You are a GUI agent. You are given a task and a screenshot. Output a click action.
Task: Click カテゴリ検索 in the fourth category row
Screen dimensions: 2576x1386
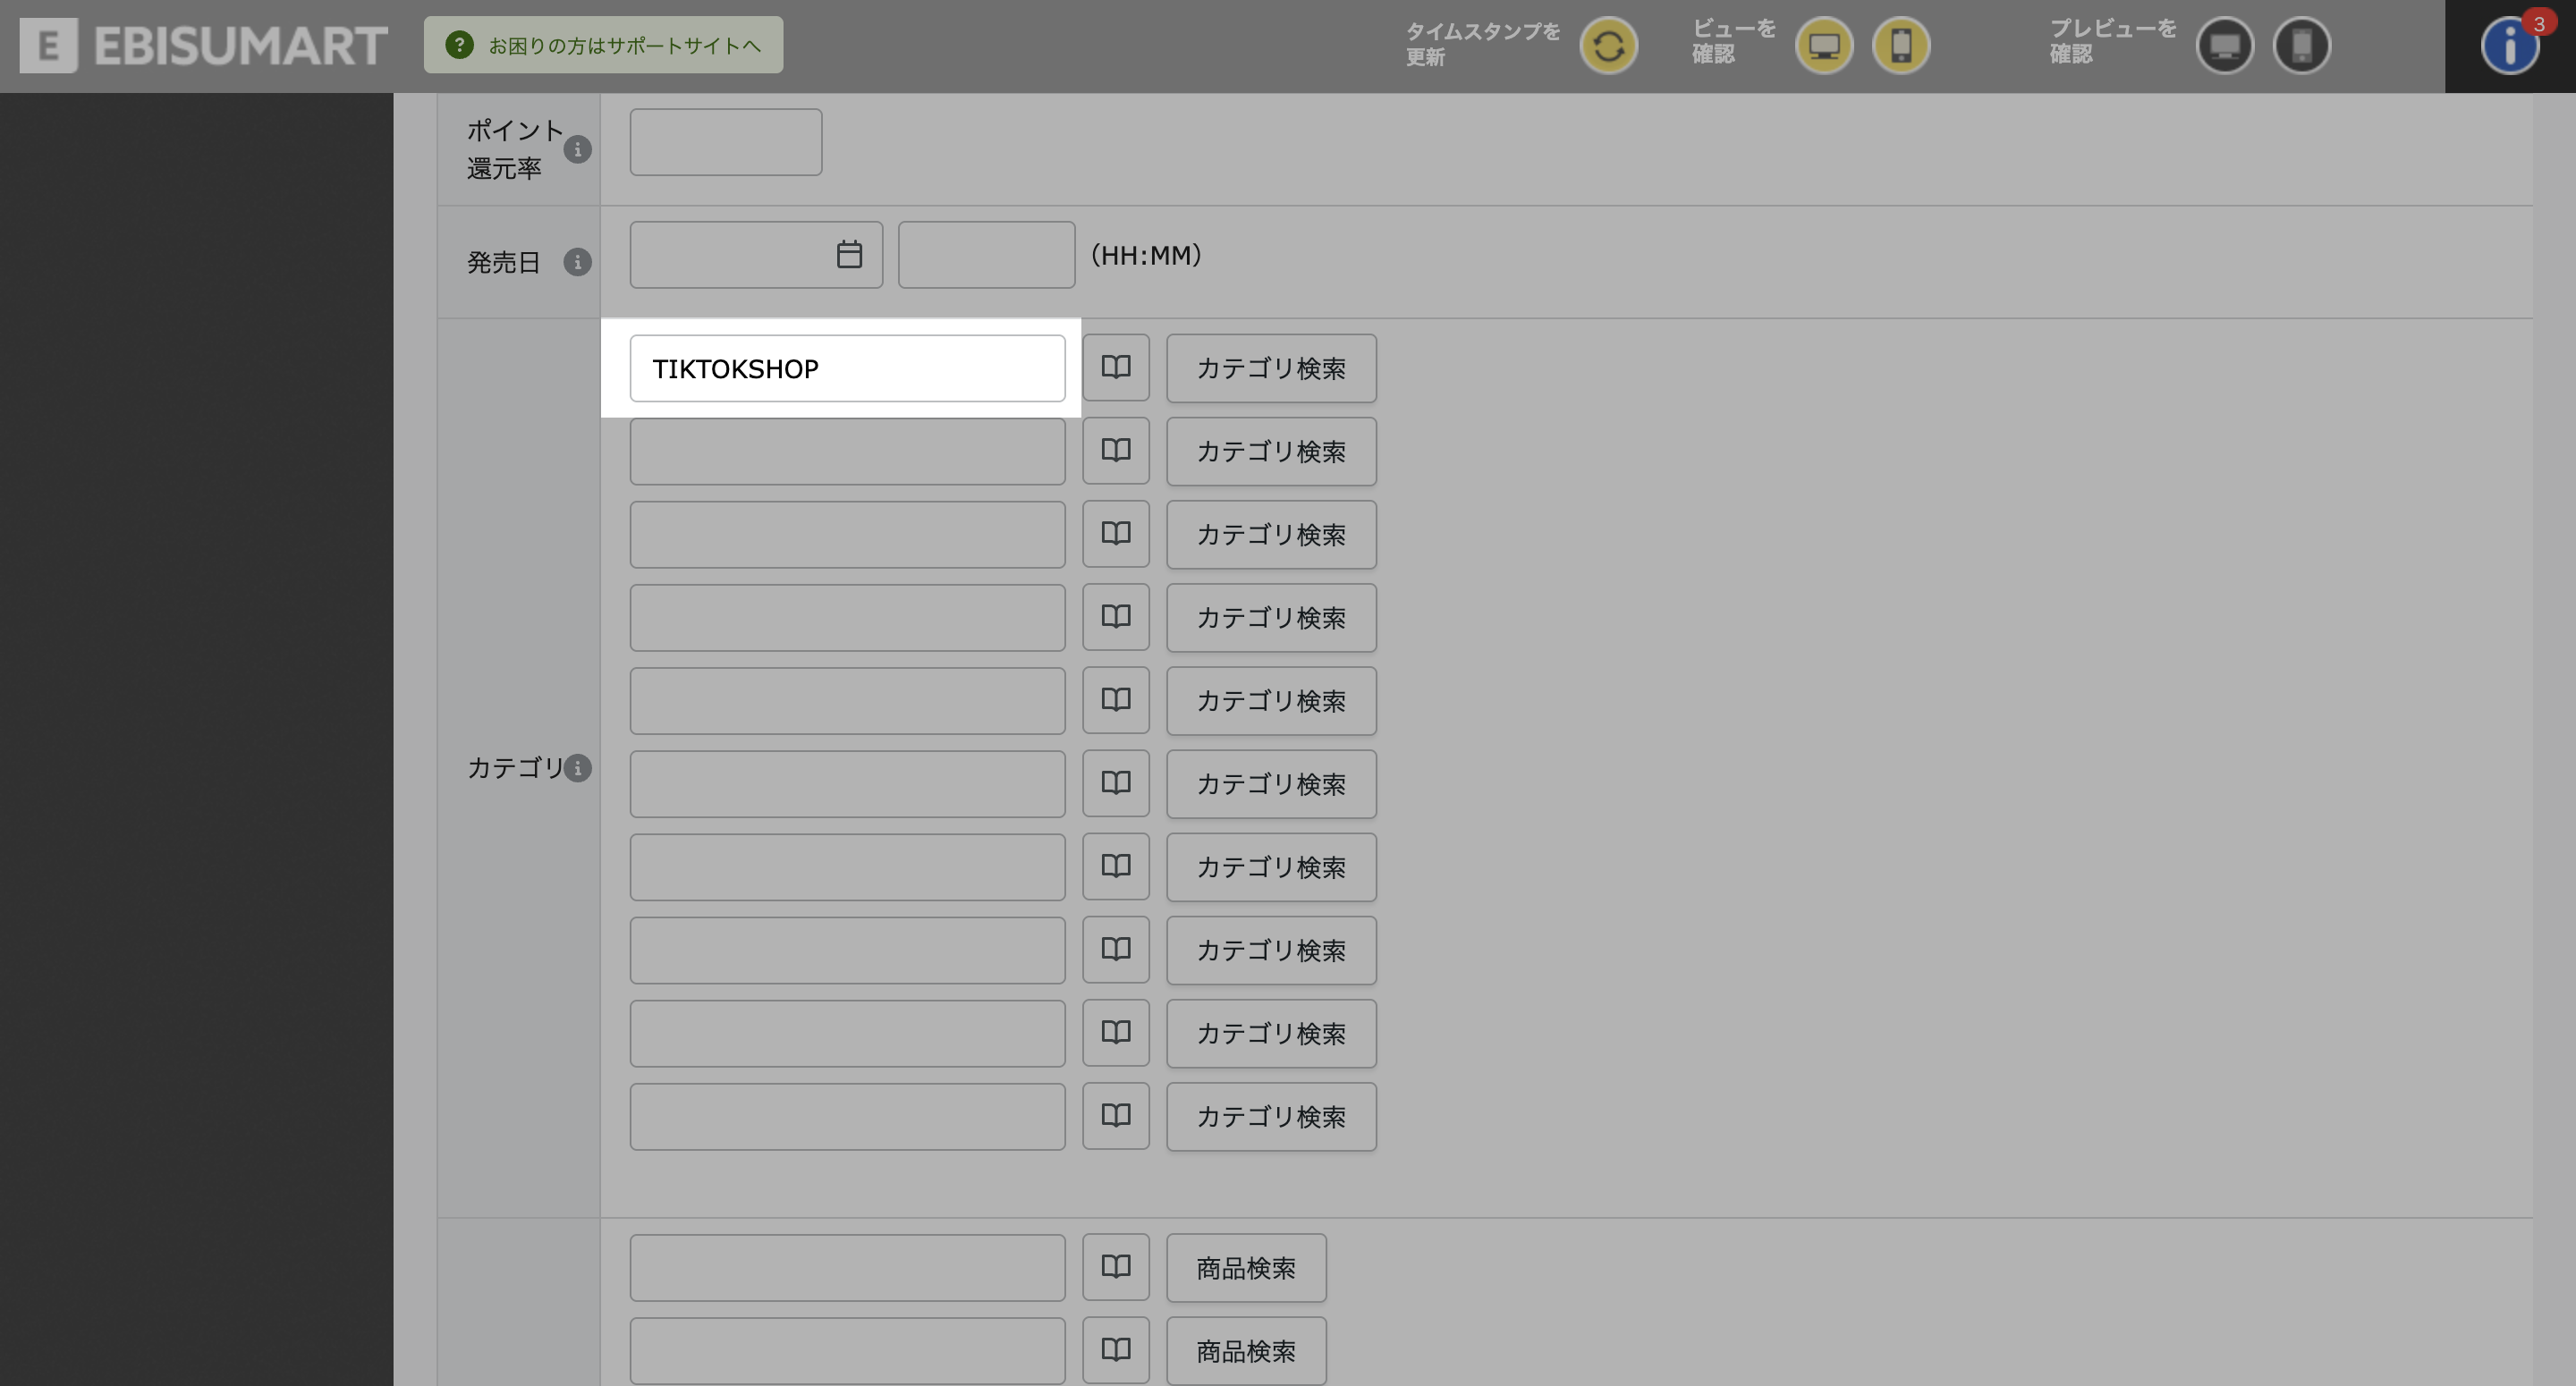(x=1271, y=617)
